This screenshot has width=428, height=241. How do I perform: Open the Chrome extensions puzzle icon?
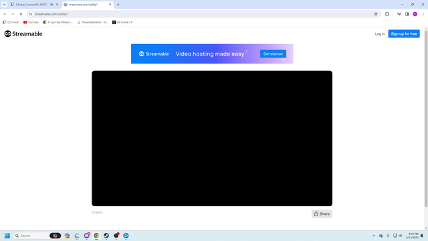(x=387, y=14)
